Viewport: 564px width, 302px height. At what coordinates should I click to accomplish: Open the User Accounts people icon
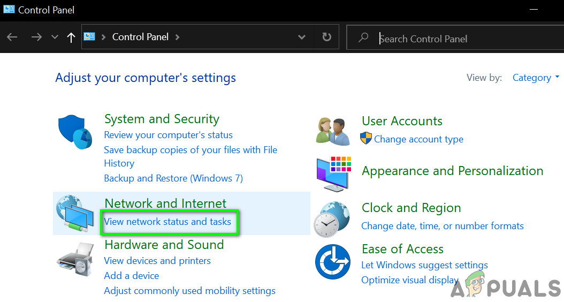[x=332, y=130]
